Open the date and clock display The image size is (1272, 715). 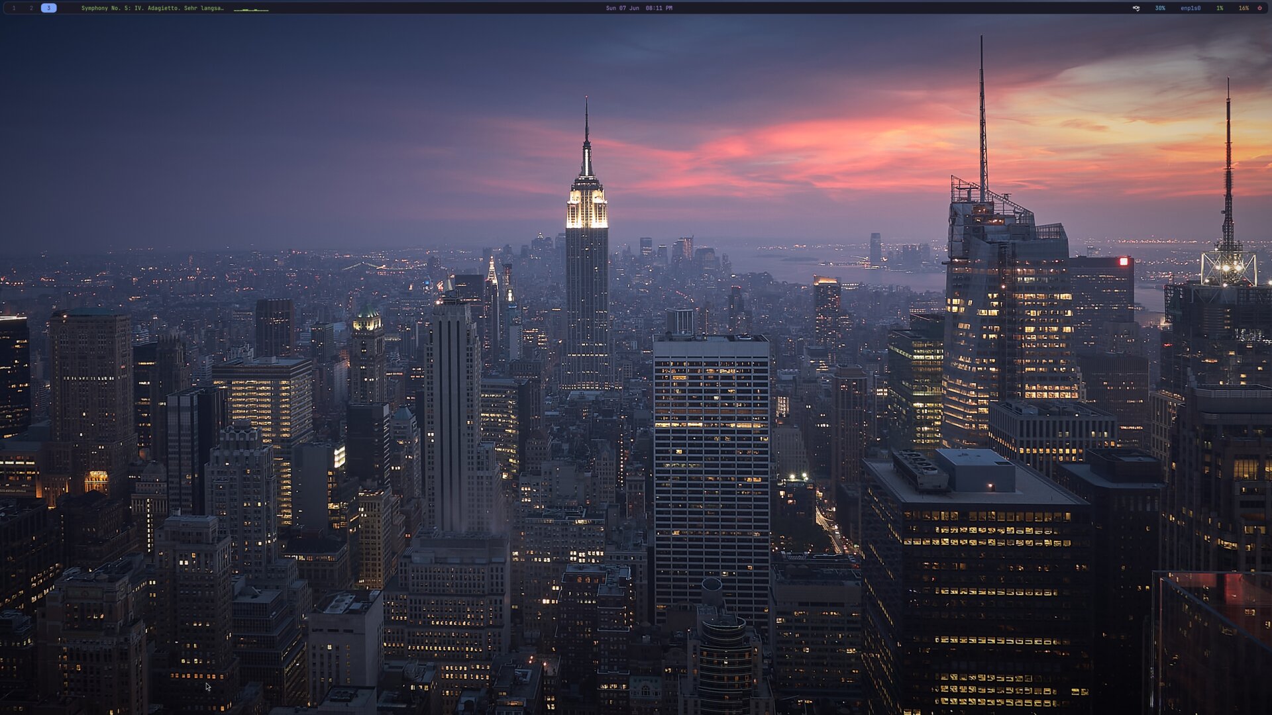[639, 8]
